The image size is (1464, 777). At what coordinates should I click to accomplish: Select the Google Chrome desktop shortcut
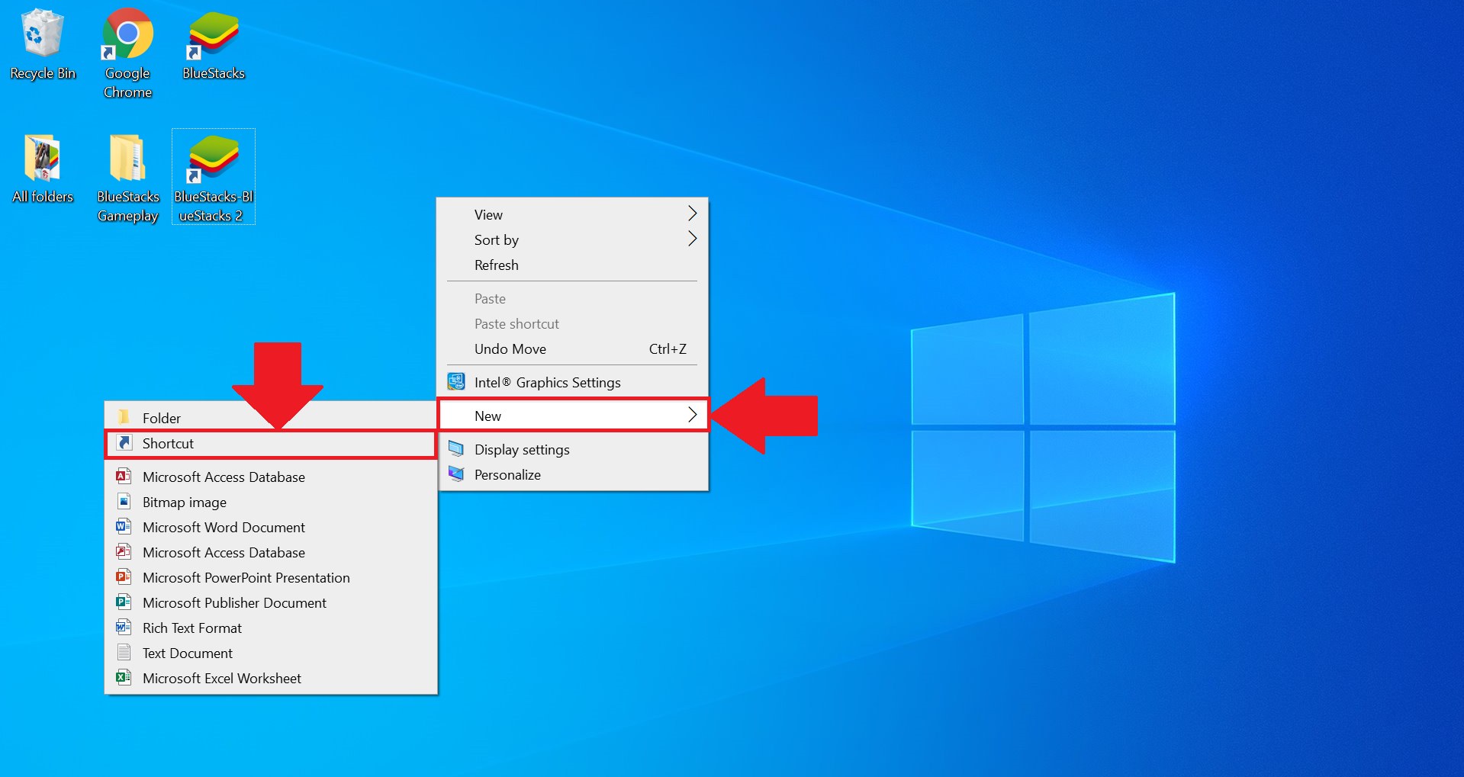pyautogui.click(x=127, y=53)
